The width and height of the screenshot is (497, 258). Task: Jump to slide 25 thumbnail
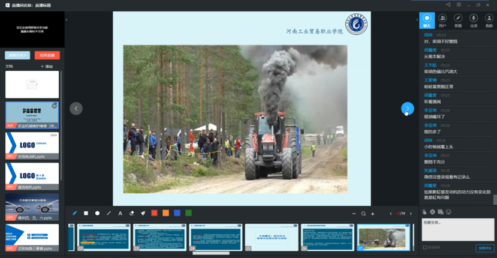[x=272, y=238]
